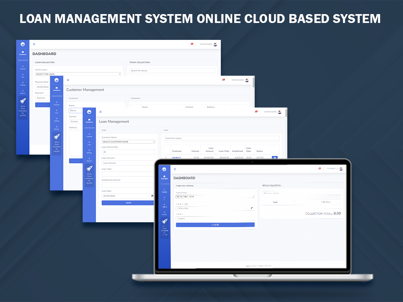Click the blue edit icon on Janaka 1's loan row
The height and width of the screenshot is (302, 403).
pos(275,157)
